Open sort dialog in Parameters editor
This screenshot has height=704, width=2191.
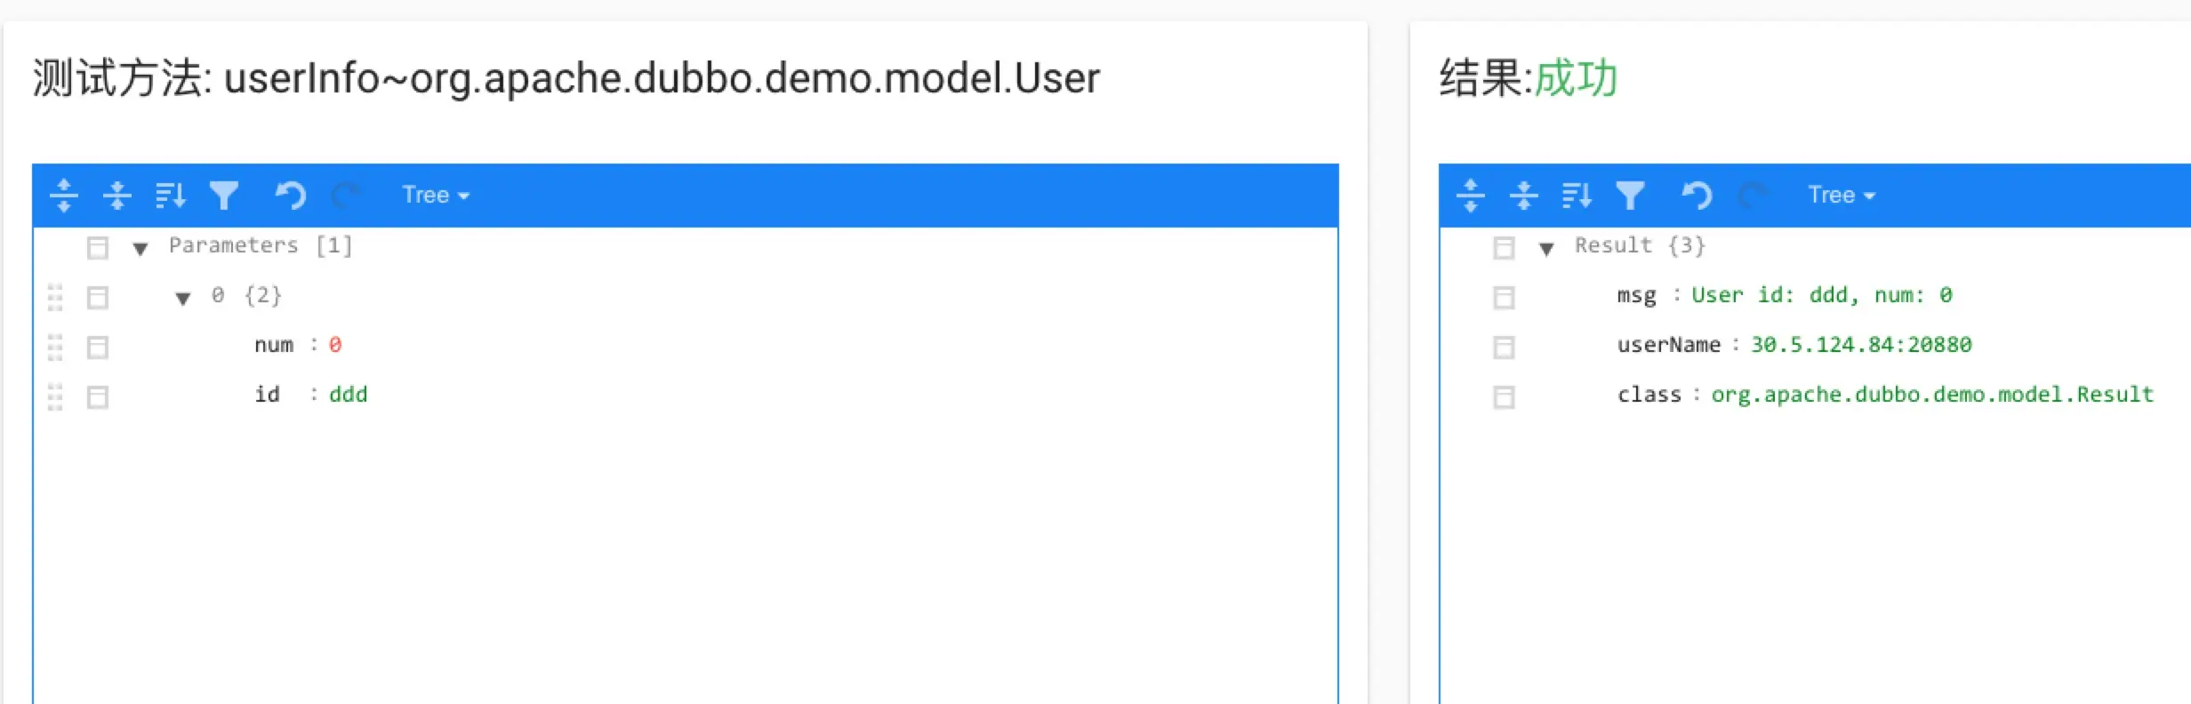[170, 195]
